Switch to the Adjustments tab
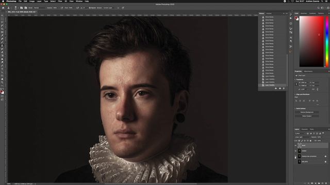 coord(308,71)
